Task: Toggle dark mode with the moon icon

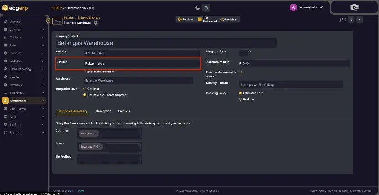Action: 197,7
